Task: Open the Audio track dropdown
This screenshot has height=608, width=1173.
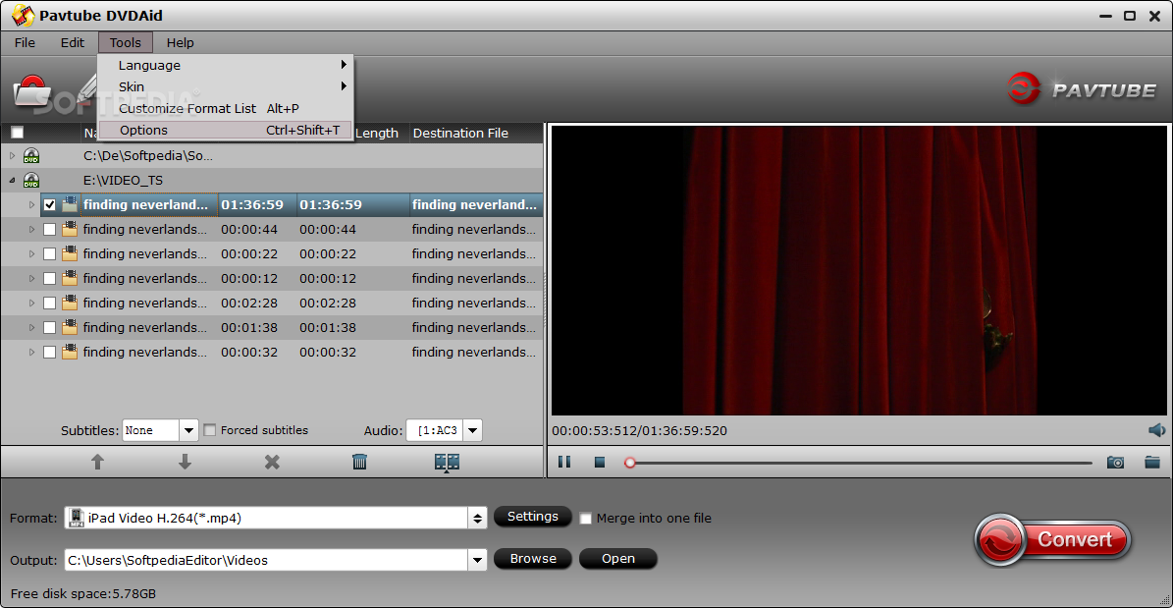Action: tap(473, 430)
